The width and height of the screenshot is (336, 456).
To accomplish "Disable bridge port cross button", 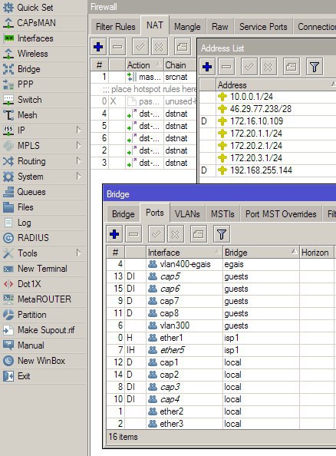I will coord(175,234).
